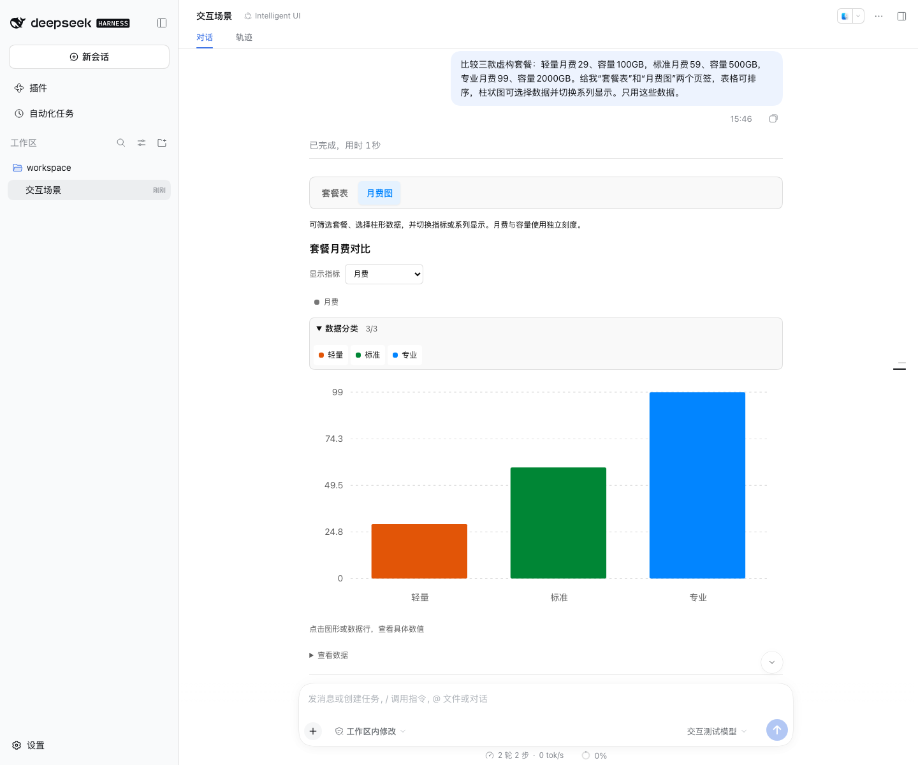The width and height of the screenshot is (918, 765).
Task: Open the three-dot more options menu
Action: click(x=878, y=16)
